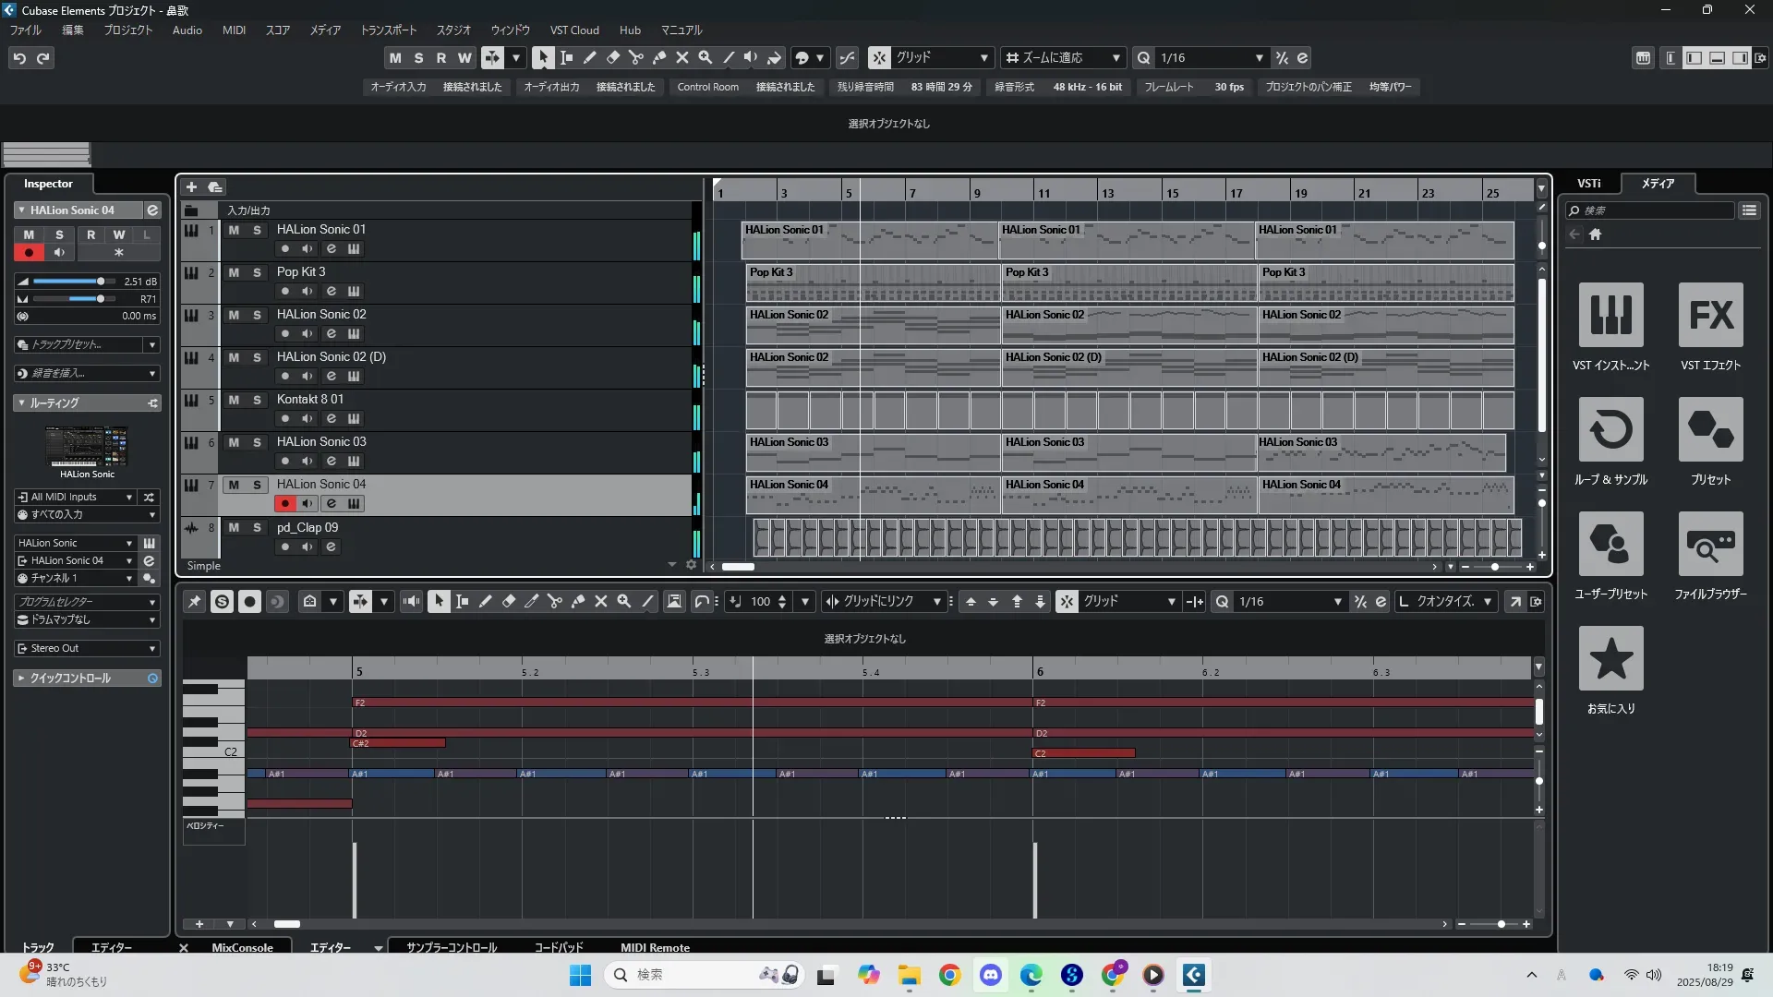1773x997 pixels.
Task: Click the Add Track plus icon
Action: (x=191, y=186)
